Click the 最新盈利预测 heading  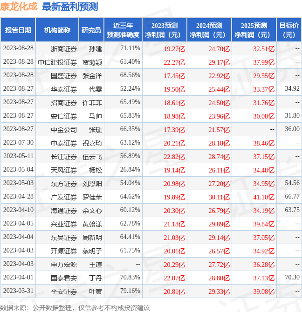click(70, 7)
